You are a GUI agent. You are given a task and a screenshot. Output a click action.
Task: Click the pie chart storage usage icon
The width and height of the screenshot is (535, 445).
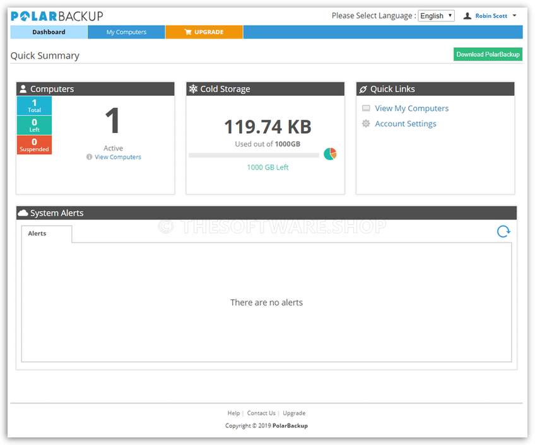330,153
